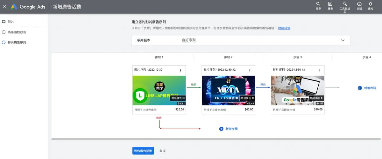
Task: Select the Google 廣告課程 video thumbnail
Action: pos(298,90)
